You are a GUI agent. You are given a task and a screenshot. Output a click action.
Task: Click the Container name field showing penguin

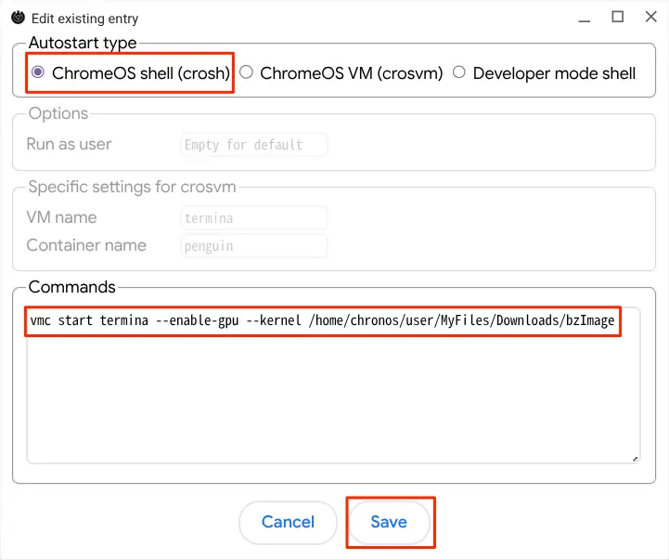tap(254, 246)
